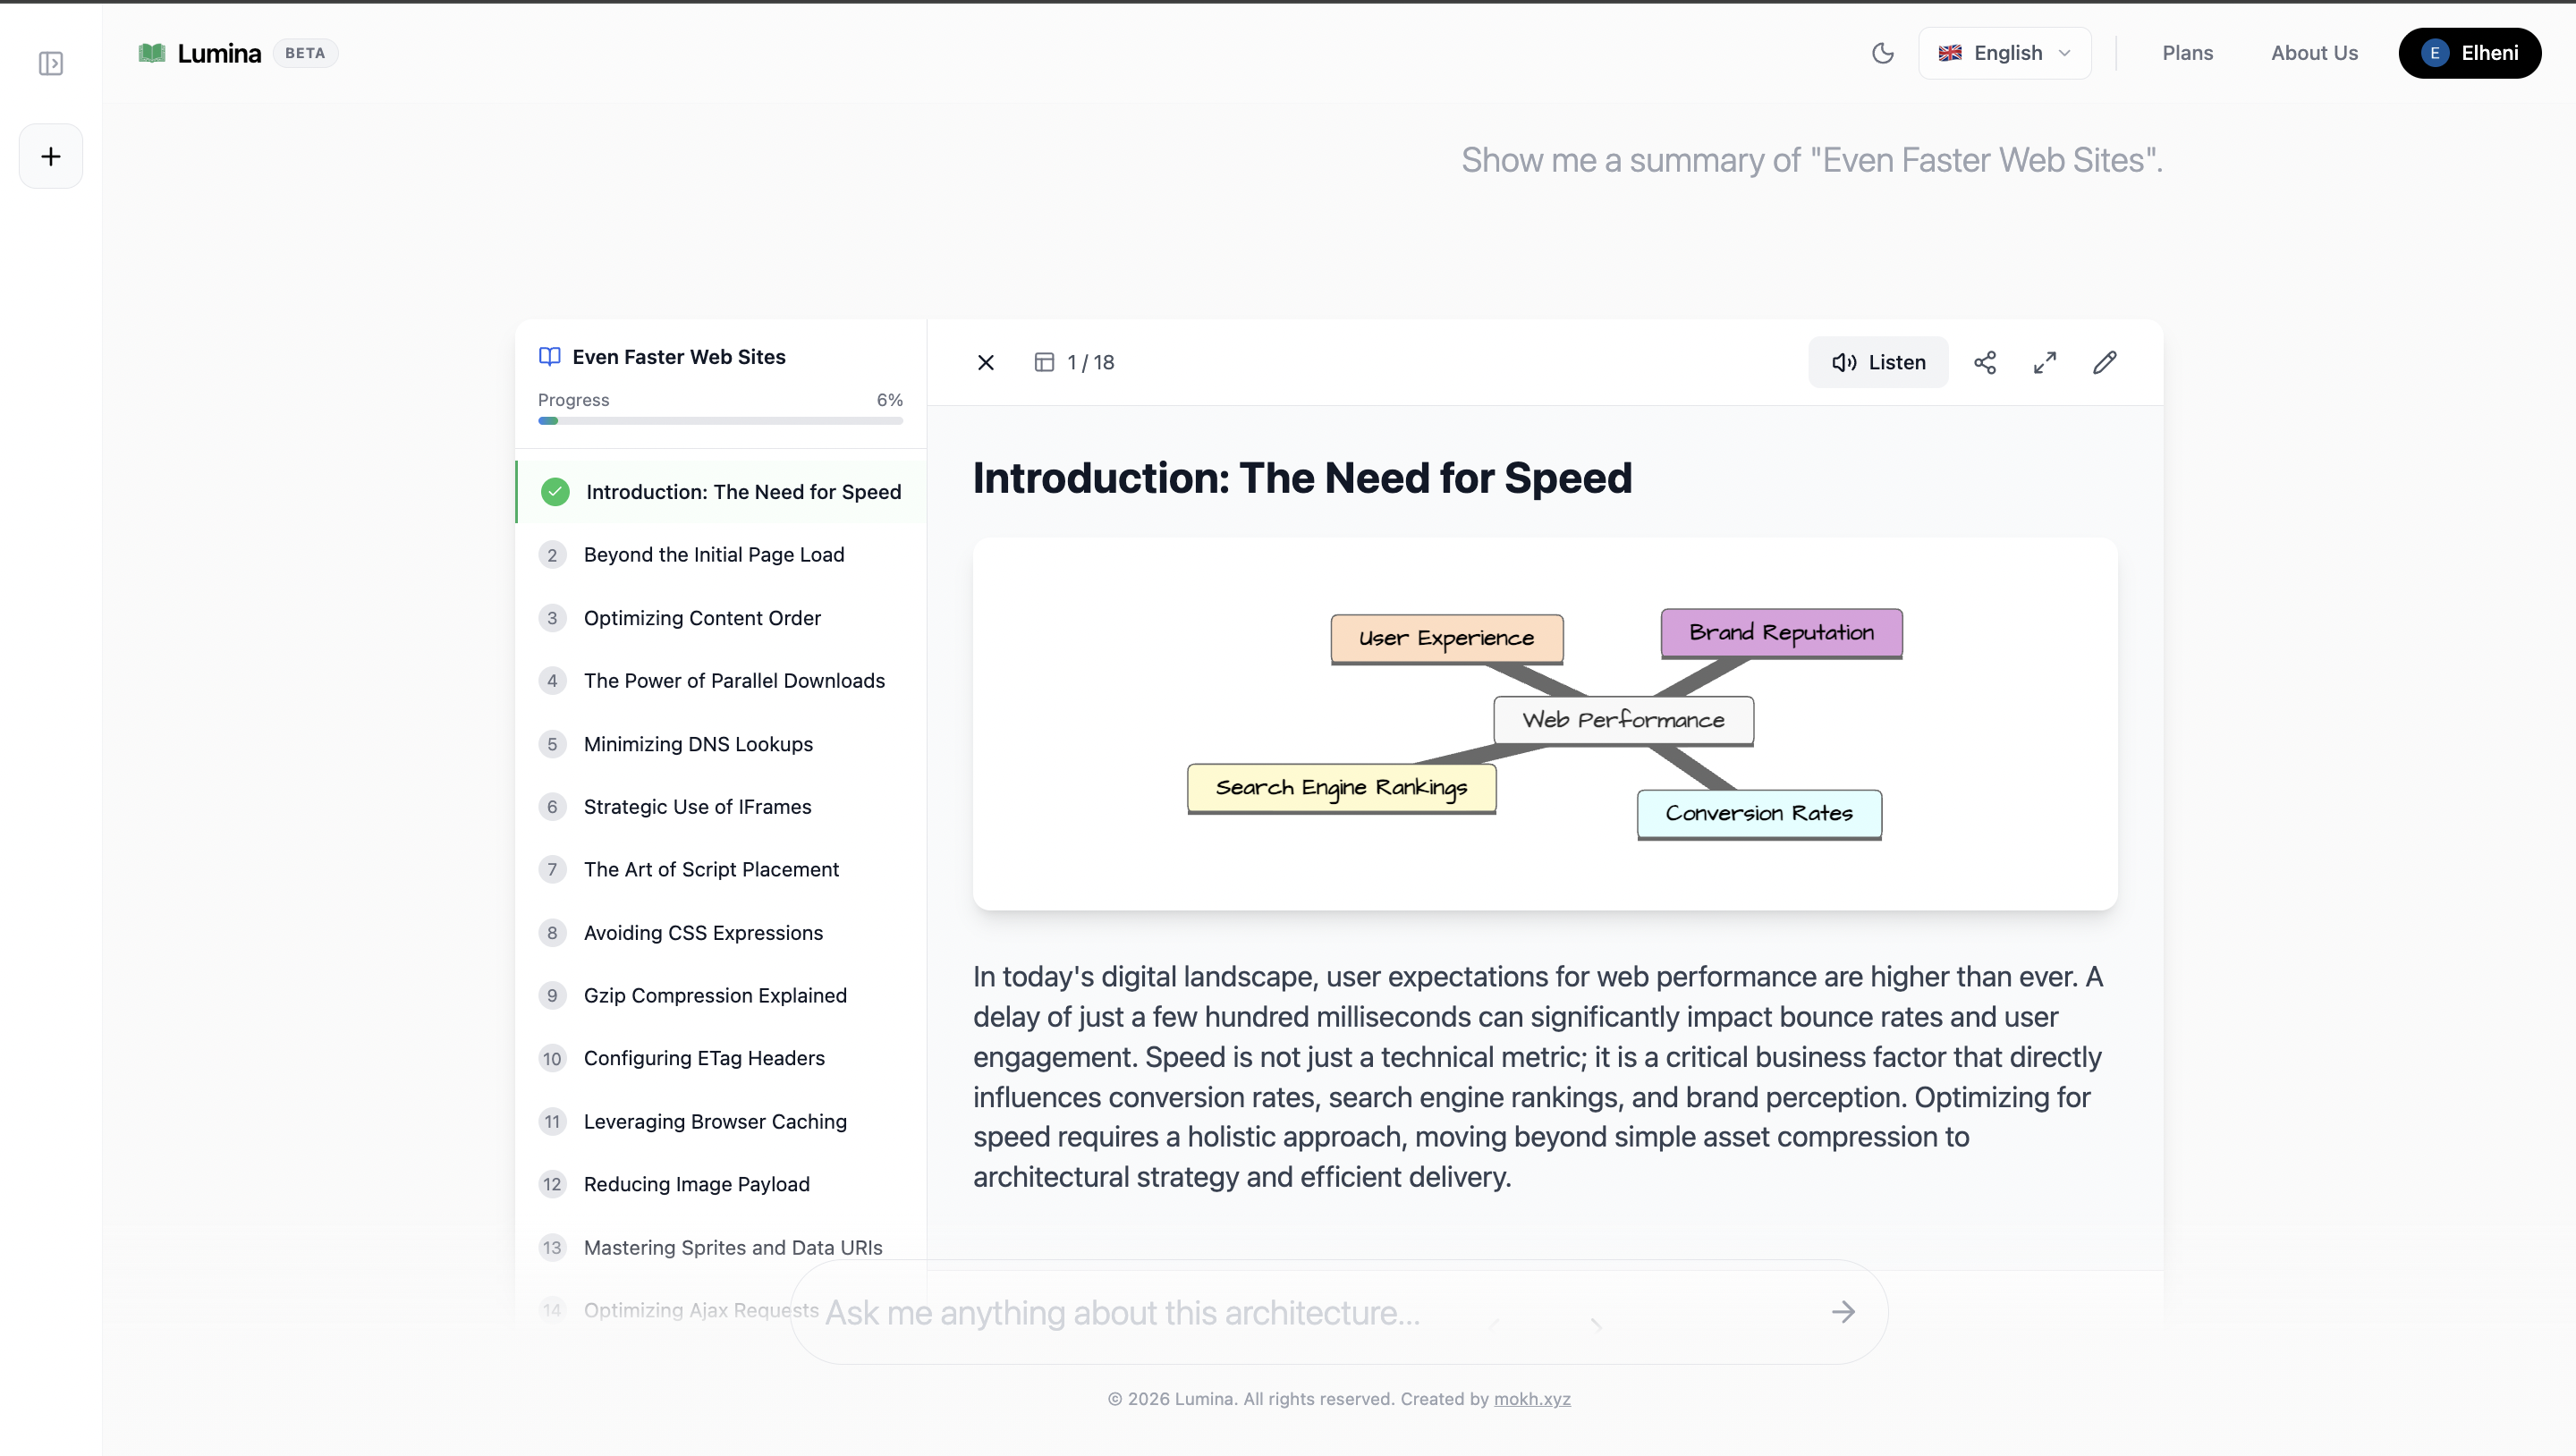
Task: Click the share icon
Action: tap(1984, 362)
